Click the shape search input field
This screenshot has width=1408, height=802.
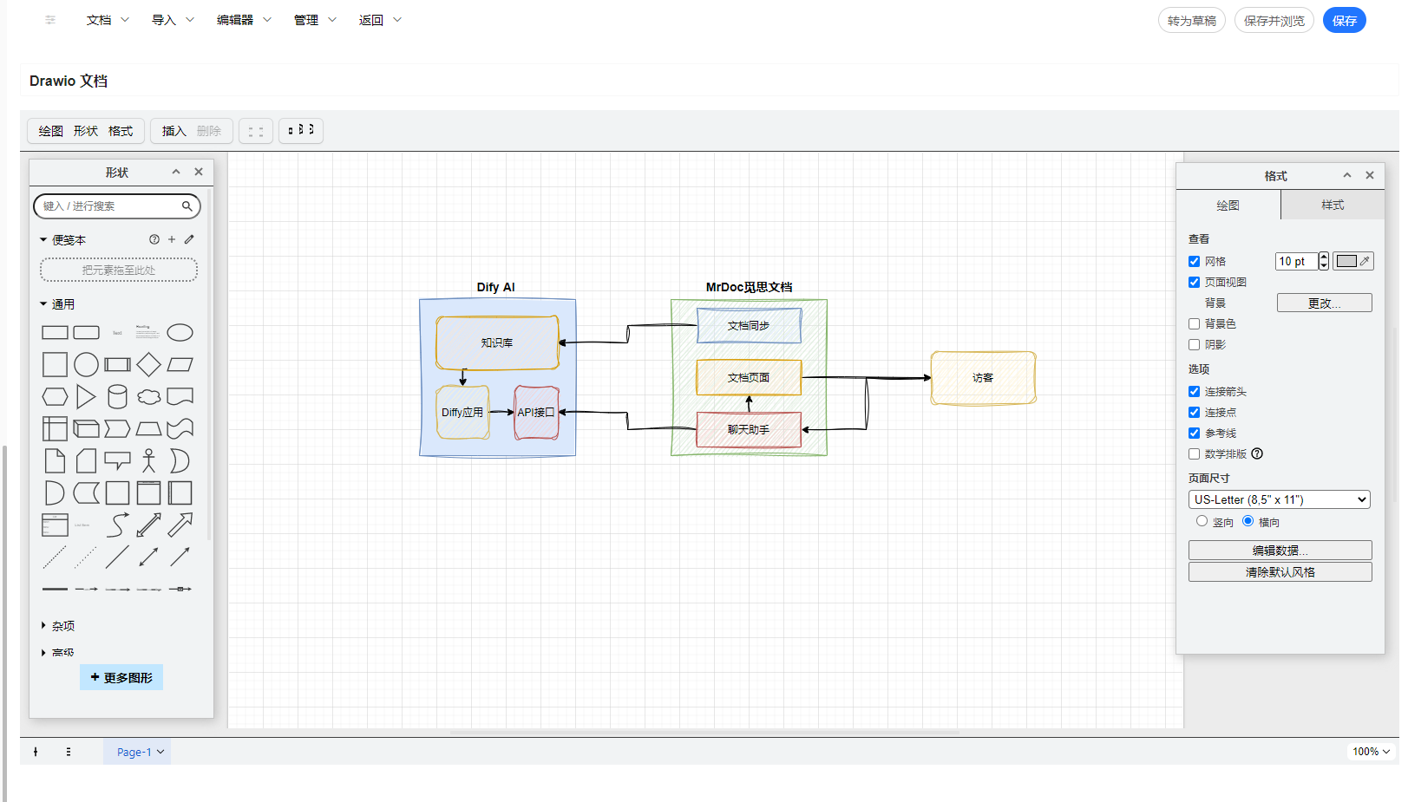pyautogui.click(x=108, y=206)
